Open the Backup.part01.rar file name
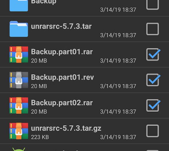The width and height of the screenshot is (169, 151). click(x=62, y=52)
